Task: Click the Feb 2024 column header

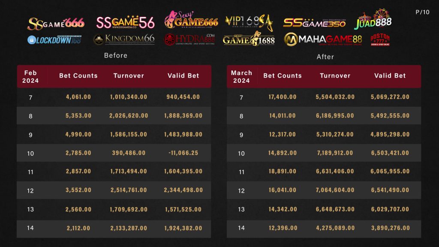Action: coord(31,76)
